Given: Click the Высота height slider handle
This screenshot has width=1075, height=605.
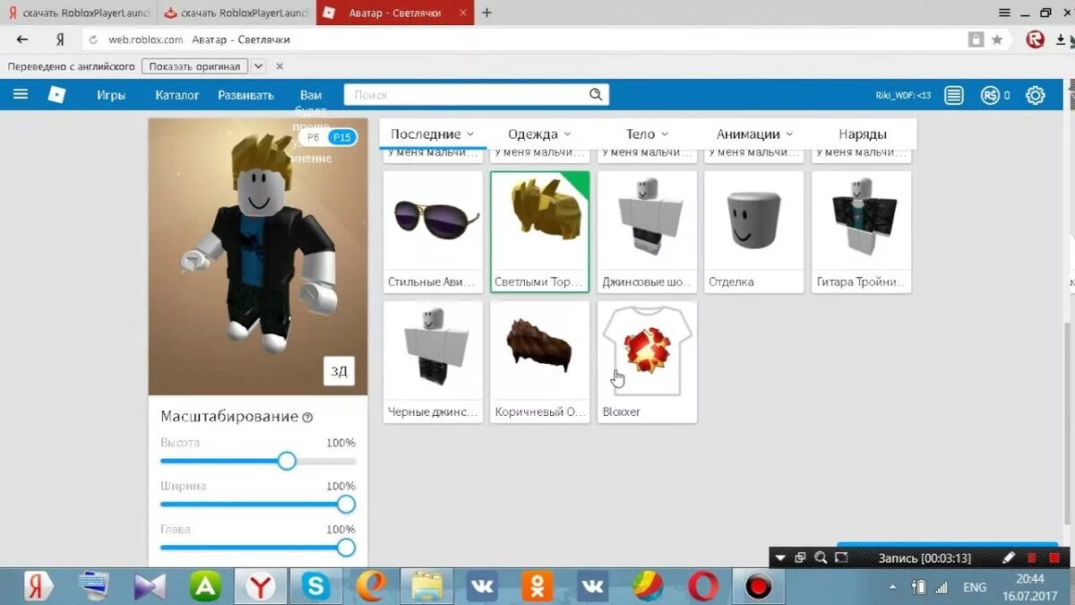Looking at the screenshot, I should [287, 461].
